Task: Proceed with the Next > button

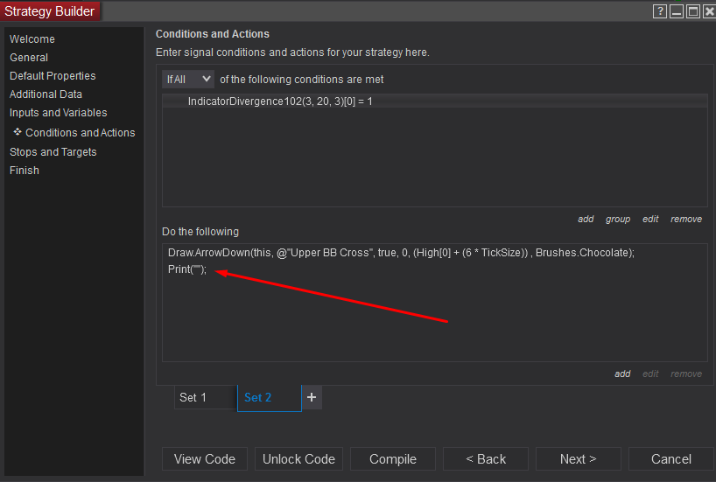Action: 578,458
